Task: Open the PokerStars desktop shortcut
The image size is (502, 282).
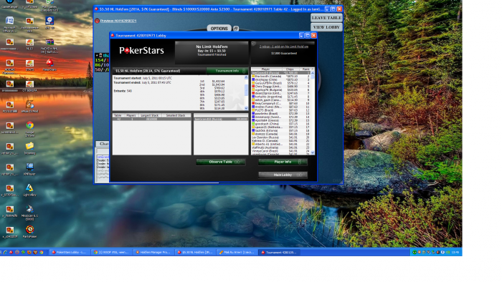Action: (49, 64)
